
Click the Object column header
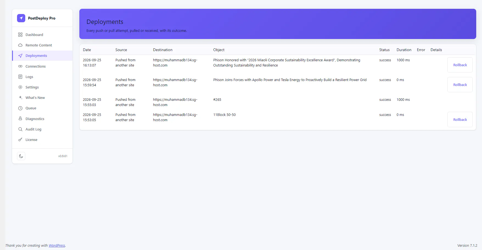point(219,50)
